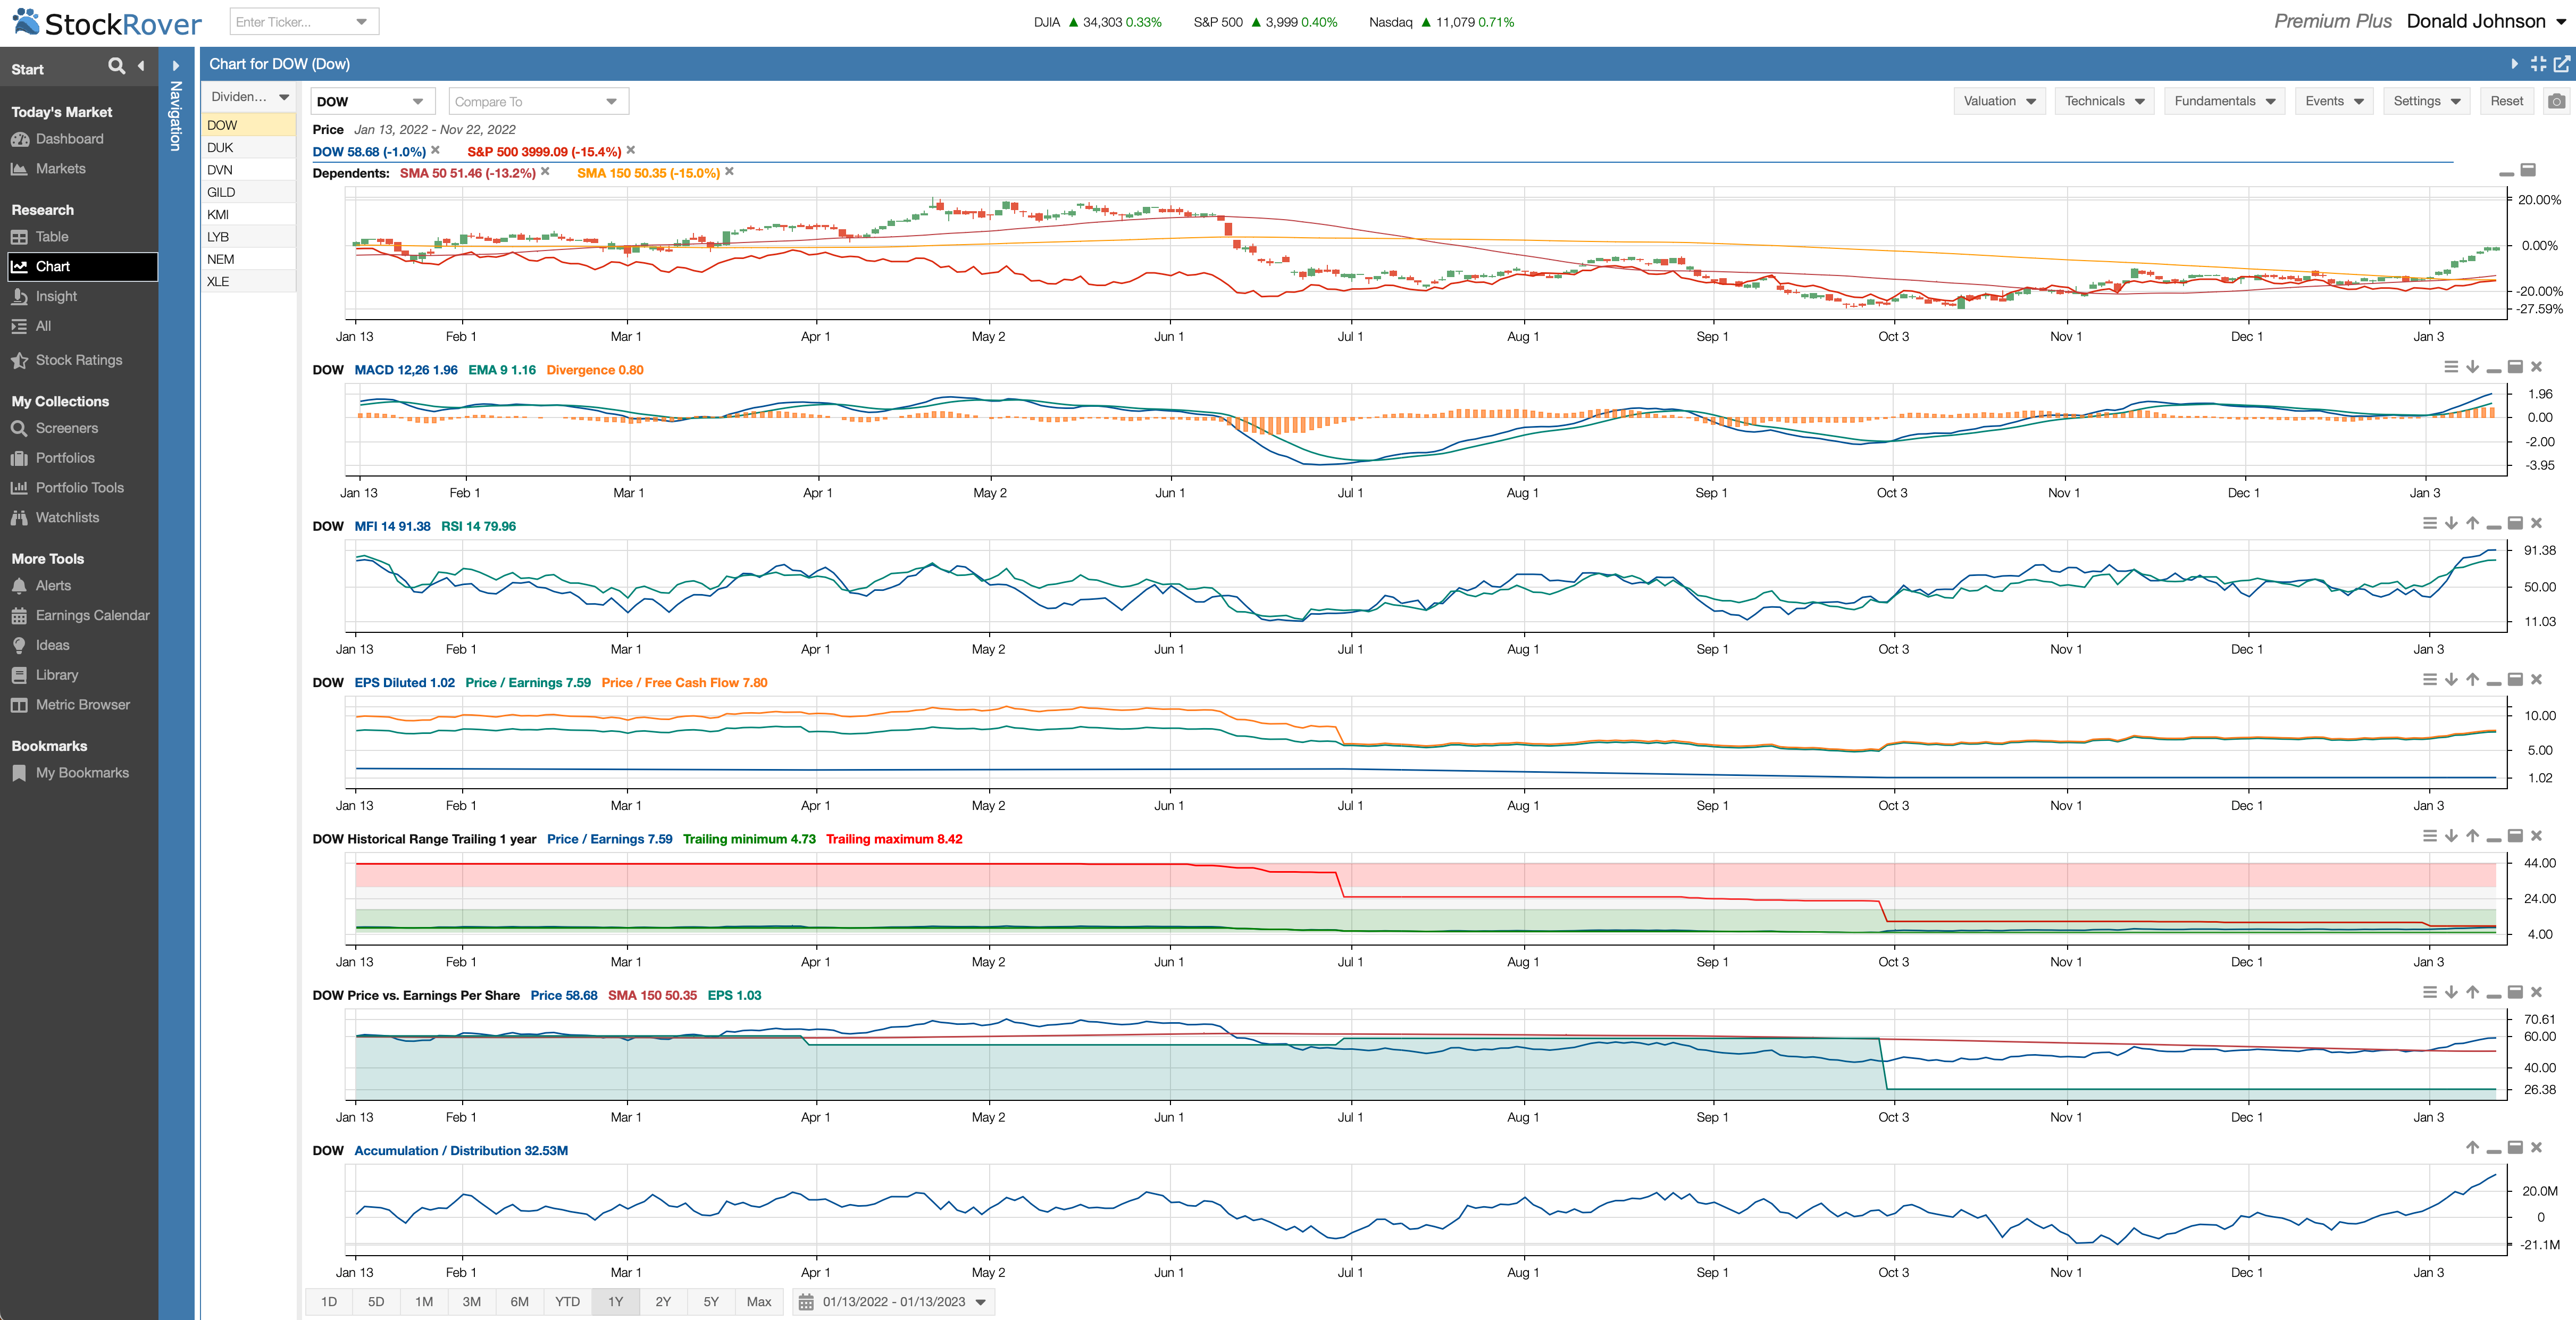Image resolution: width=2576 pixels, height=1320 pixels.
Task: Remove SMA 50 dependent line
Action: pos(545,171)
